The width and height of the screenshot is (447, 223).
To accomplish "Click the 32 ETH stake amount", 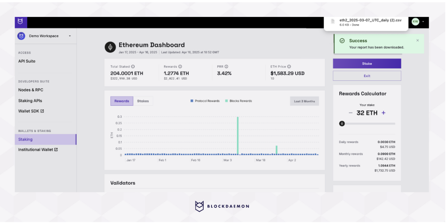I will click(367, 113).
